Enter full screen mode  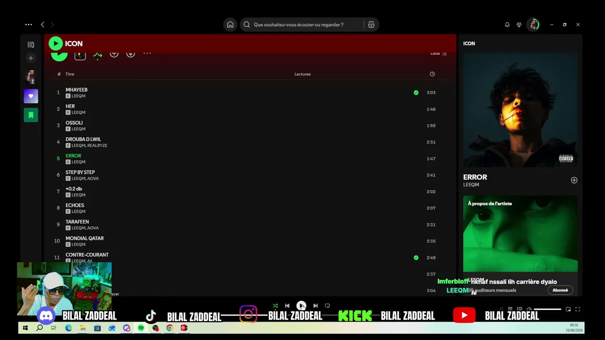pyautogui.click(x=578, y=309)
